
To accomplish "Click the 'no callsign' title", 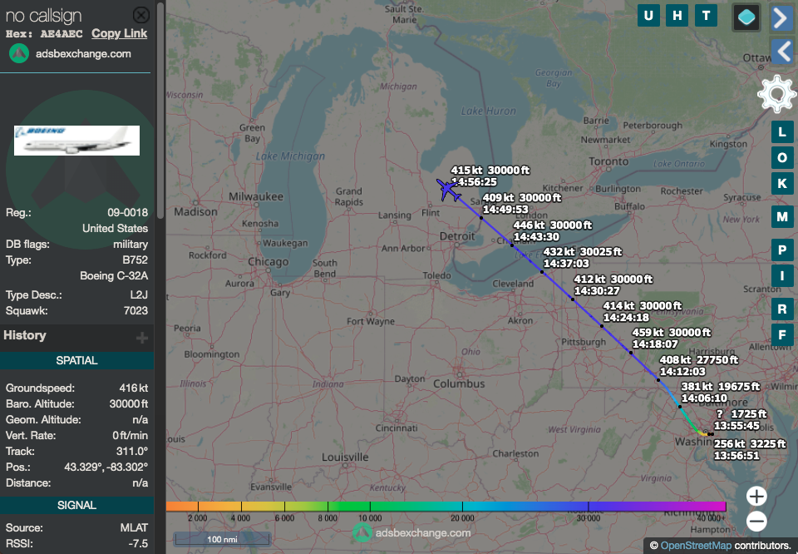I will coord(44,16).
